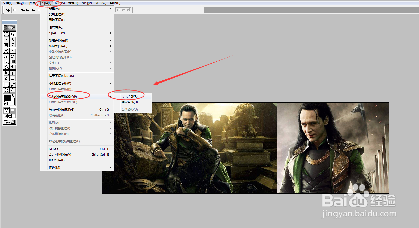Select the Zoom magnifier tool
Viewport: 419px width, 228px height.
tap(13, 90)
